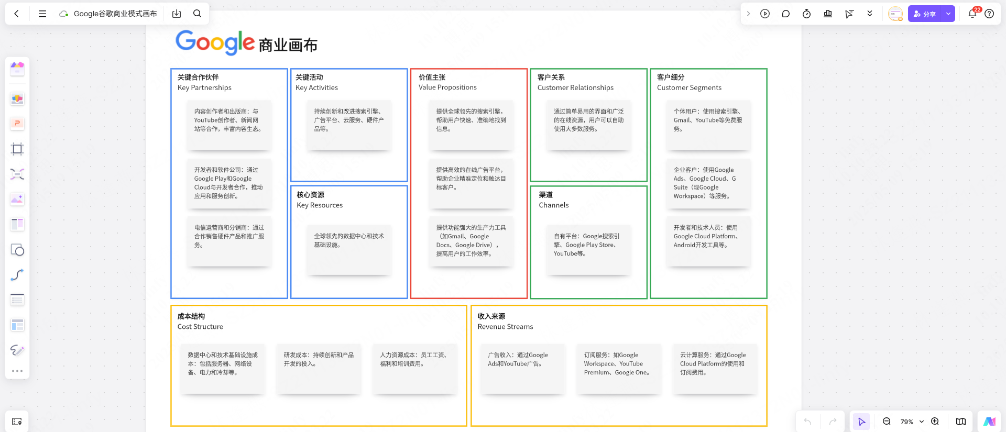
Task: Open the share button dropdown arrow
Action: coord(948,14)
